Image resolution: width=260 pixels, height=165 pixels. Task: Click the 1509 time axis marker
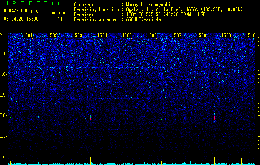pyautogui.click(x=227, y=35)
